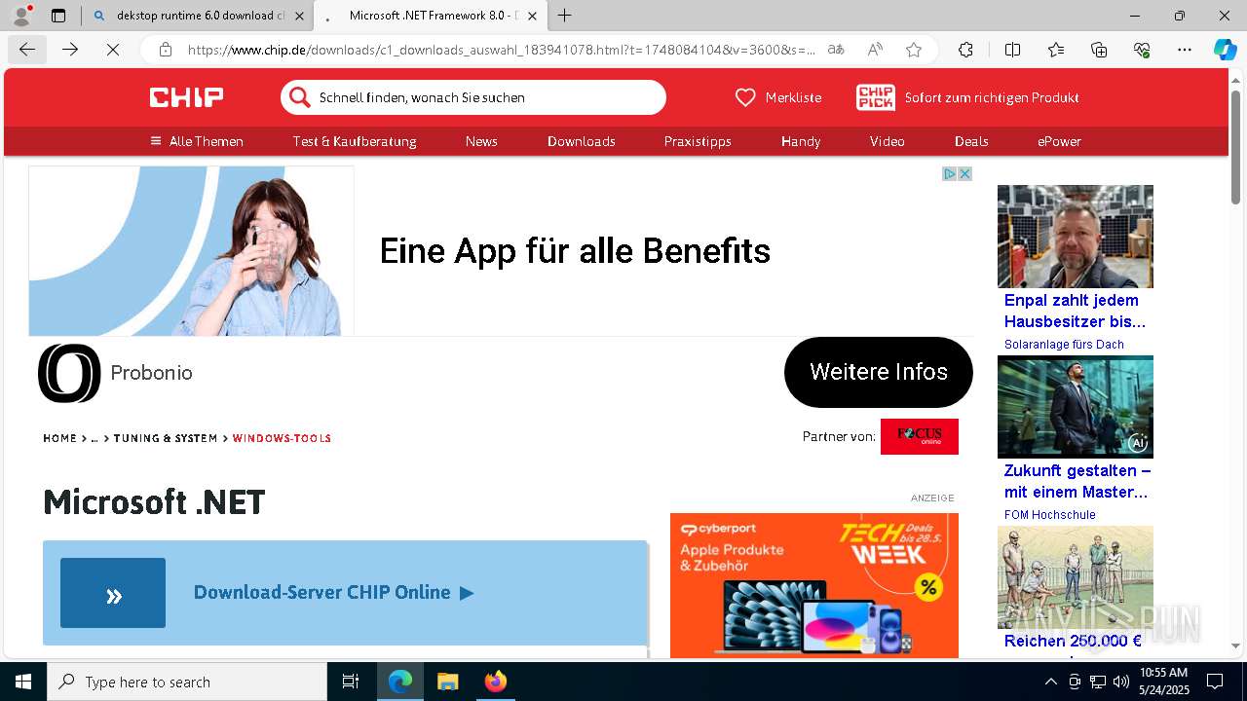This screenshot has width=1247, height=701.
Task: Click the blue double-arrow download button
Action: pos(113,593)
